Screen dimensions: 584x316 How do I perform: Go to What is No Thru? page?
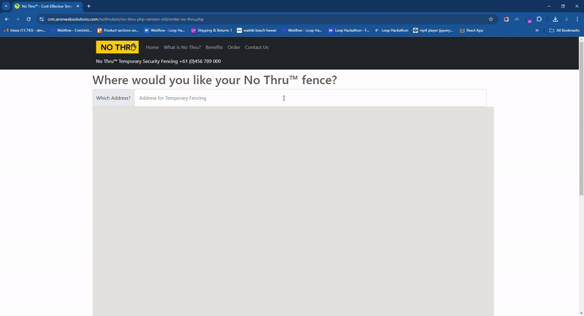tap(182, 47)
